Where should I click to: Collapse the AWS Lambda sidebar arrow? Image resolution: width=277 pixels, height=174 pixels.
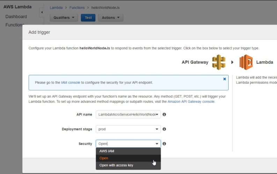[x=42, y=12]
